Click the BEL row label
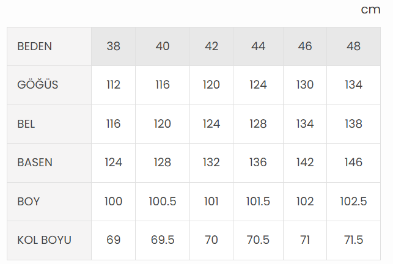The width and height of the screenshot is (393, 264). (x=26, y=124)
